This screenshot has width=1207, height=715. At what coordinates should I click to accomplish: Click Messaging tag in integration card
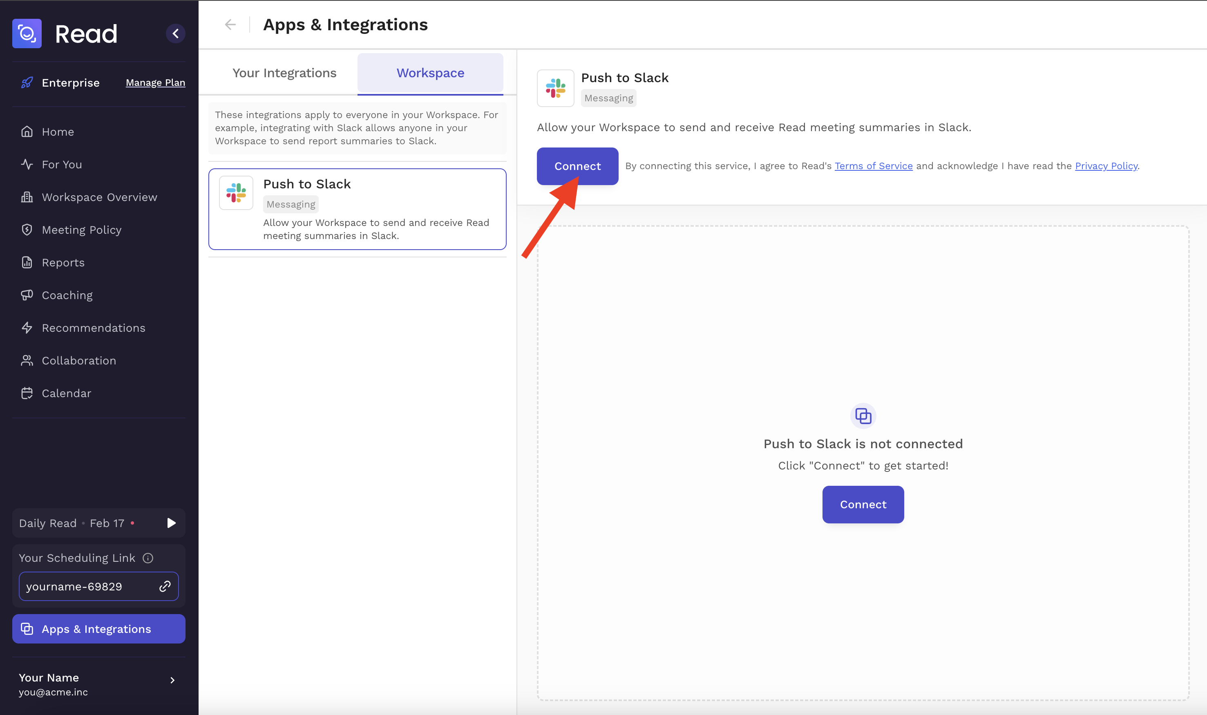[291, 204]
